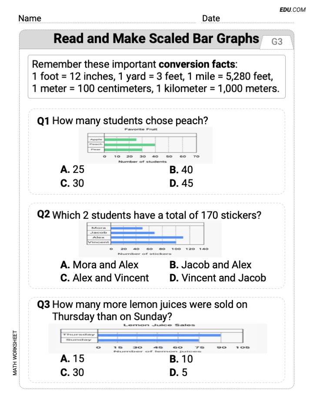Viewport: 313px width, 406px height.
Task: Select answer A. 25 for Q1
Action: tap(72, 169)
